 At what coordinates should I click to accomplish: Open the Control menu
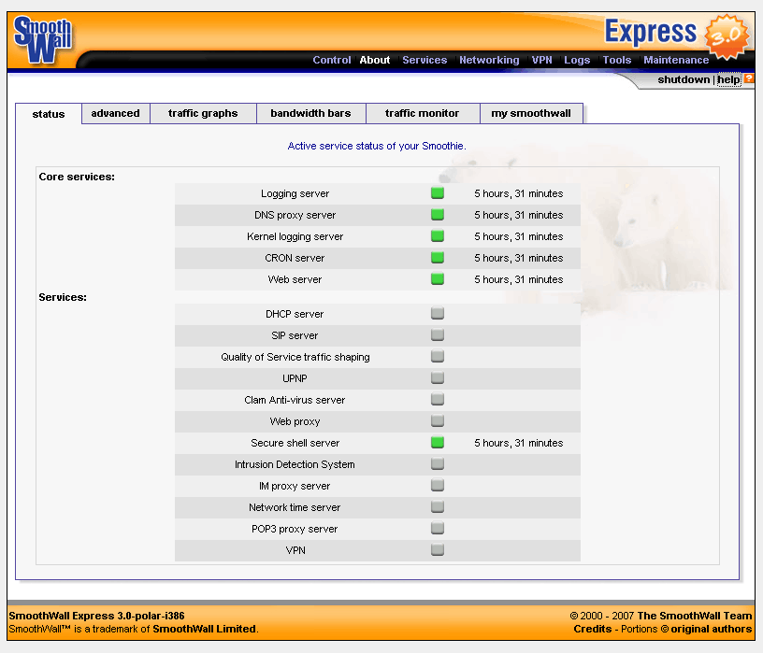point(331,60)
